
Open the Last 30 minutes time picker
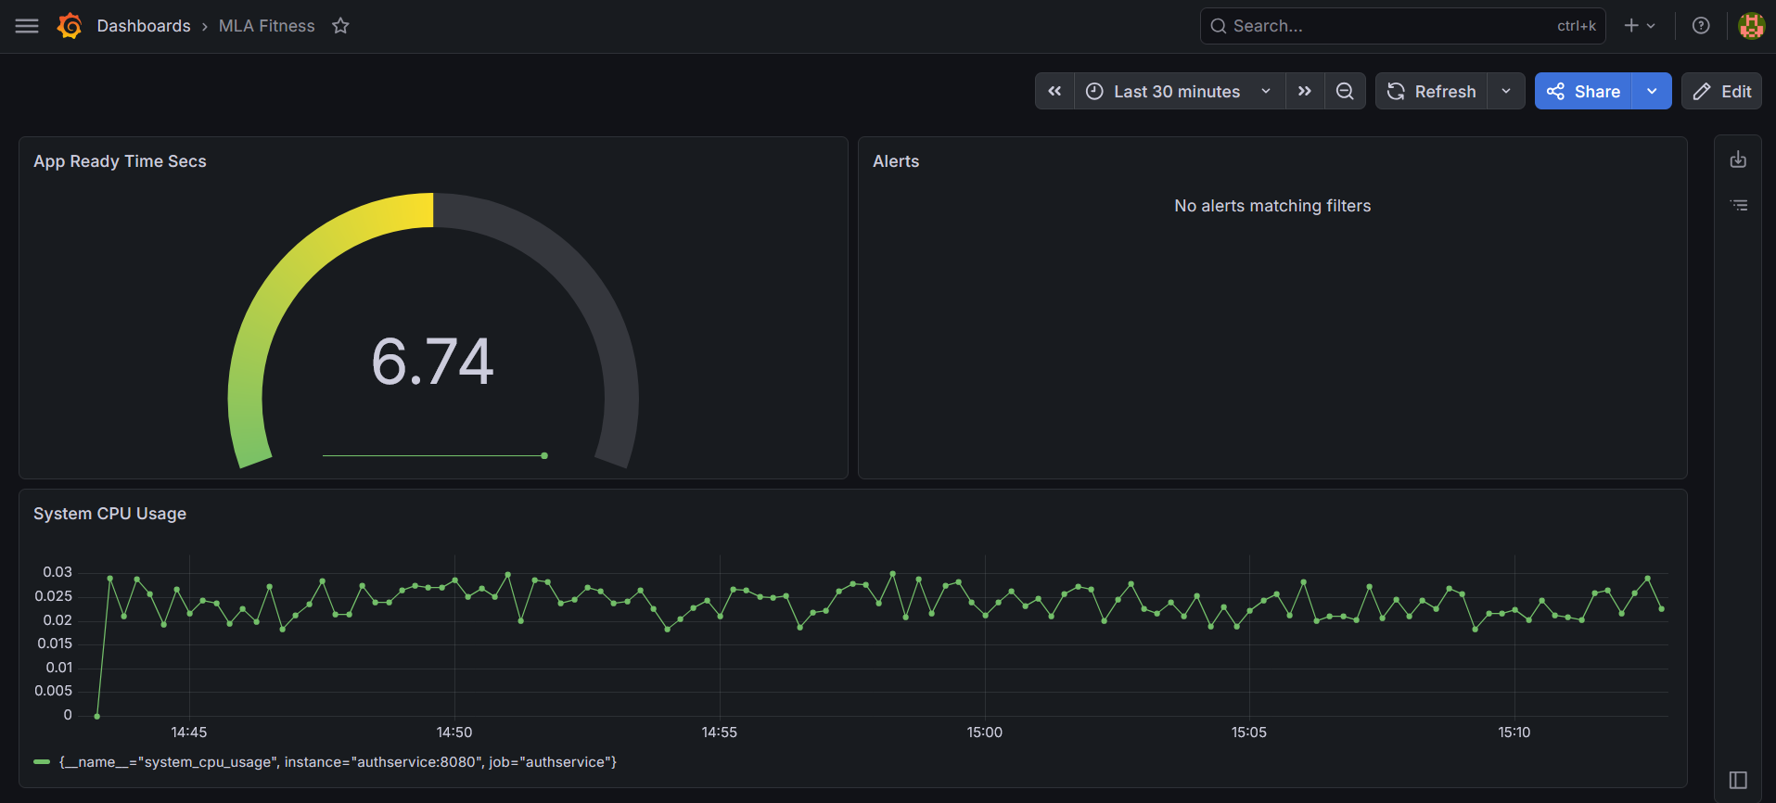(1180, 91)
